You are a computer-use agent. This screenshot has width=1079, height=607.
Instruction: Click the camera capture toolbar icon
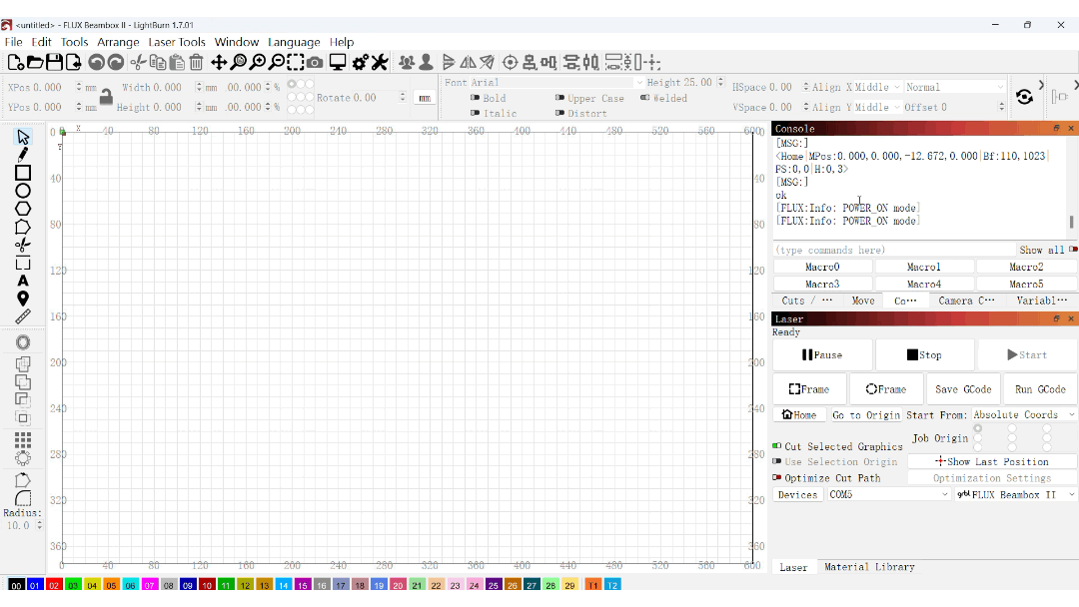click(x=315, y=63)
